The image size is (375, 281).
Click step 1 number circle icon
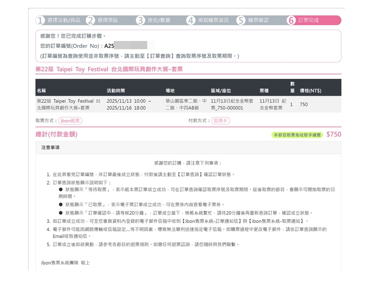coord(40,20)
